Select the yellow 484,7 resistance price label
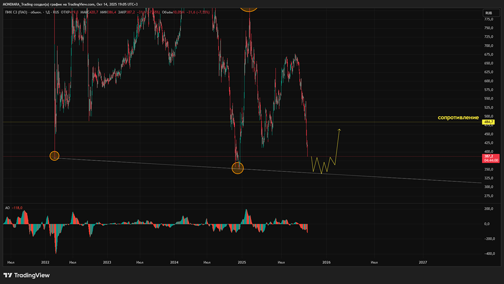The height and width of the screenshot is (284, 504). click(488, 122)
